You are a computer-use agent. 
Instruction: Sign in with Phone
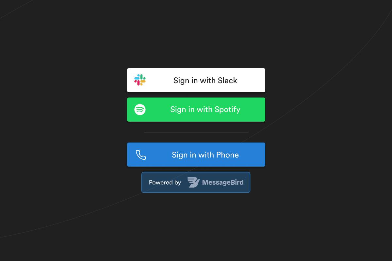(196, 155)
